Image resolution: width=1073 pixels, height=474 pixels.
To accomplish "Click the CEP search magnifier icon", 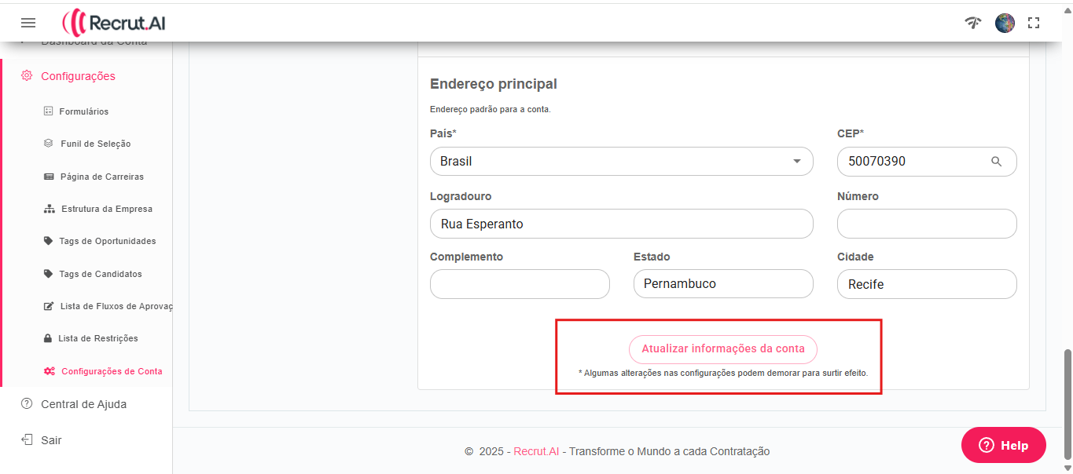I will click(997, 162).
